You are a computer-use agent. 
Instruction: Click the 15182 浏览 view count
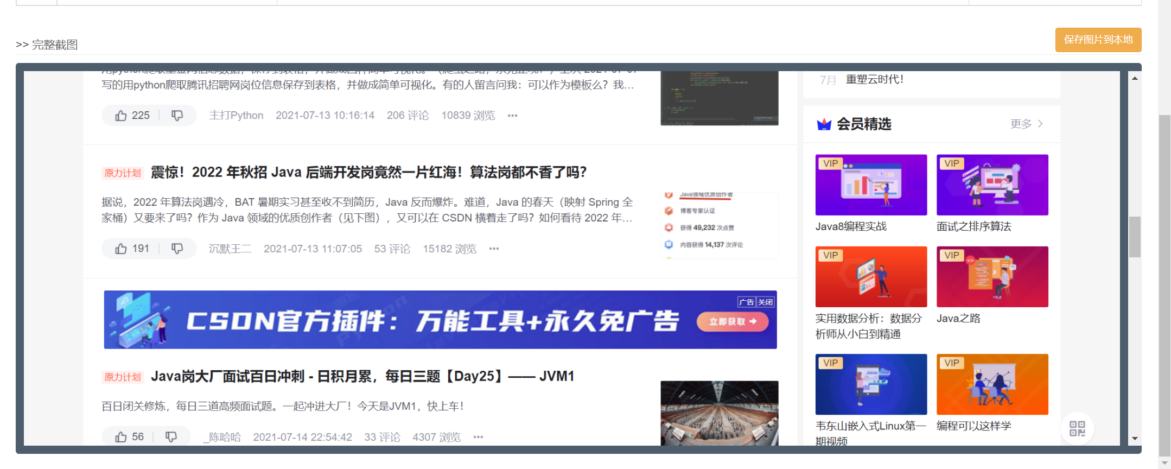pos(449,249)
